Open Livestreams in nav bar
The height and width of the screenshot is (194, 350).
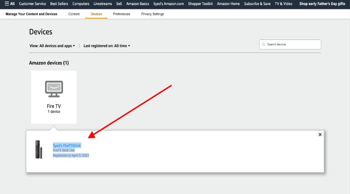pos(103,4)
